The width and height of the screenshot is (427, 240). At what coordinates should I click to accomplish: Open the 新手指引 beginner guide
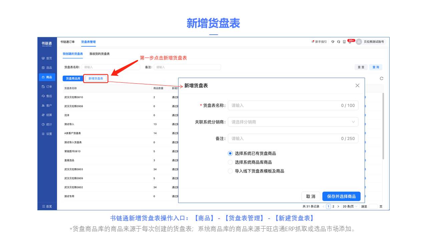coord(319,42)
